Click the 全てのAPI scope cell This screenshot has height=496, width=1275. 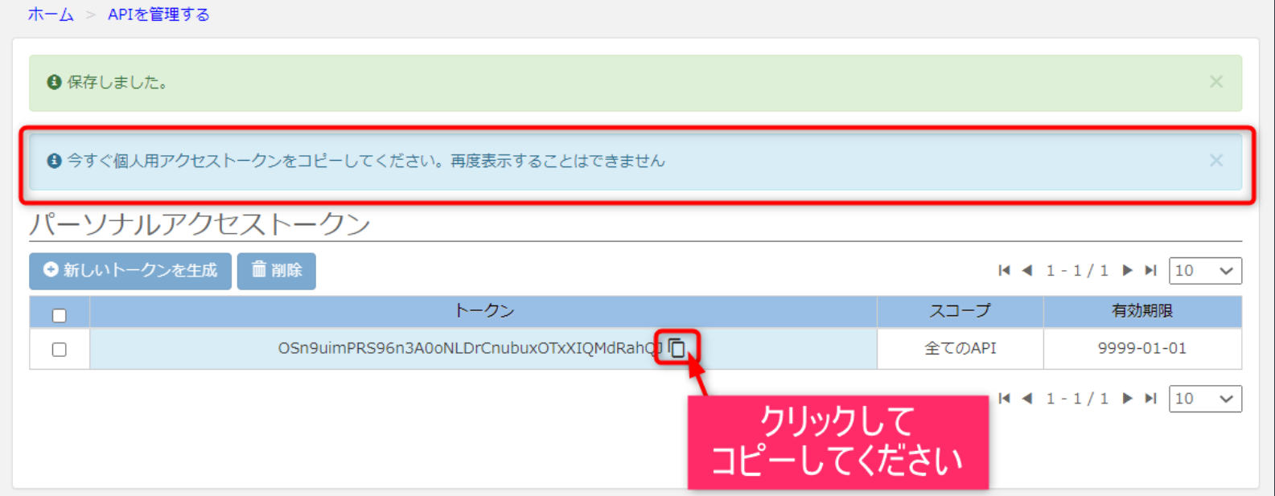pyautogui.click(x=960, y=348)
